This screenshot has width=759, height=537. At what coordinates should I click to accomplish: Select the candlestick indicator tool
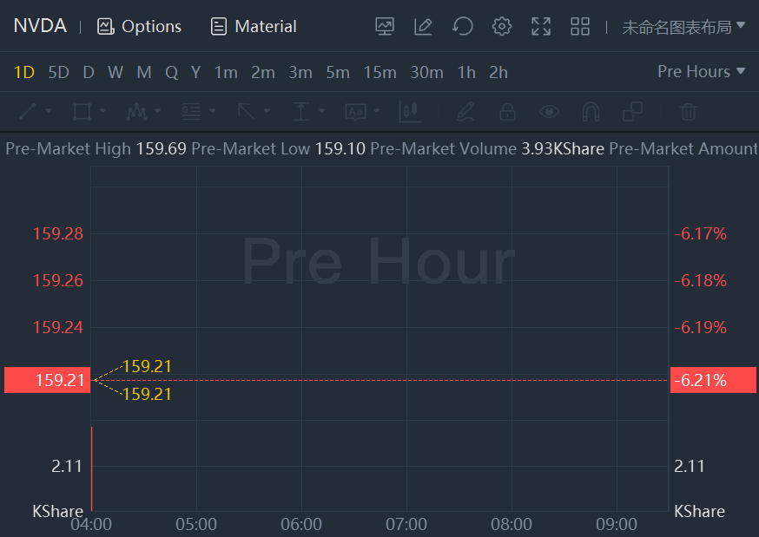click(410, 112)
